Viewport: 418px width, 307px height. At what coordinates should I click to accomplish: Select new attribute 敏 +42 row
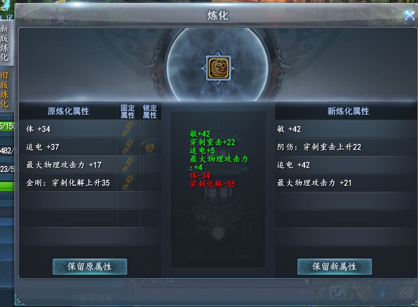pyautogui.click(x=346, y=129)
